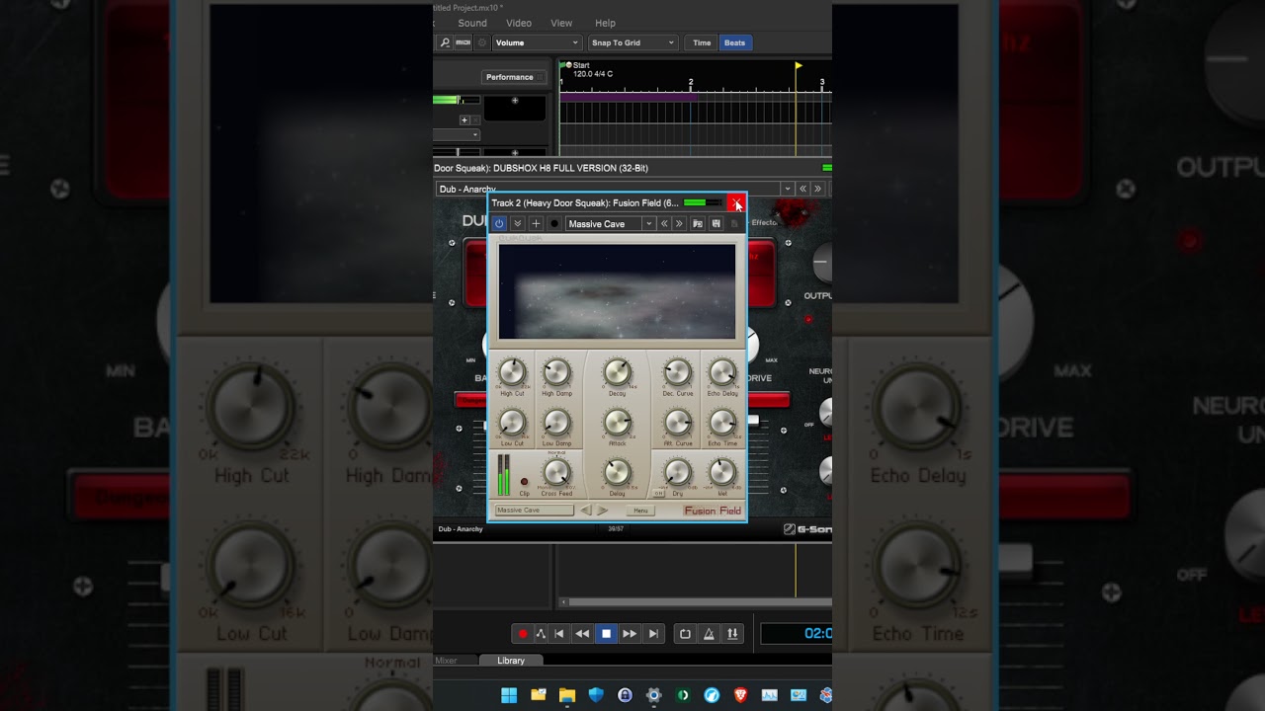The width and height of the screenshot is (1265, 711).
Task: Click the zoom out magnifier icon
Action: click(x=445, y=42)
